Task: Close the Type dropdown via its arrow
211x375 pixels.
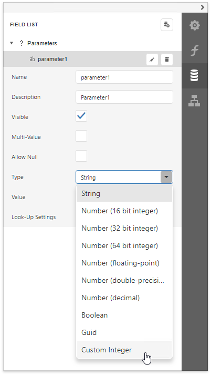Action: pyautogui.click(x=166, y=177)
